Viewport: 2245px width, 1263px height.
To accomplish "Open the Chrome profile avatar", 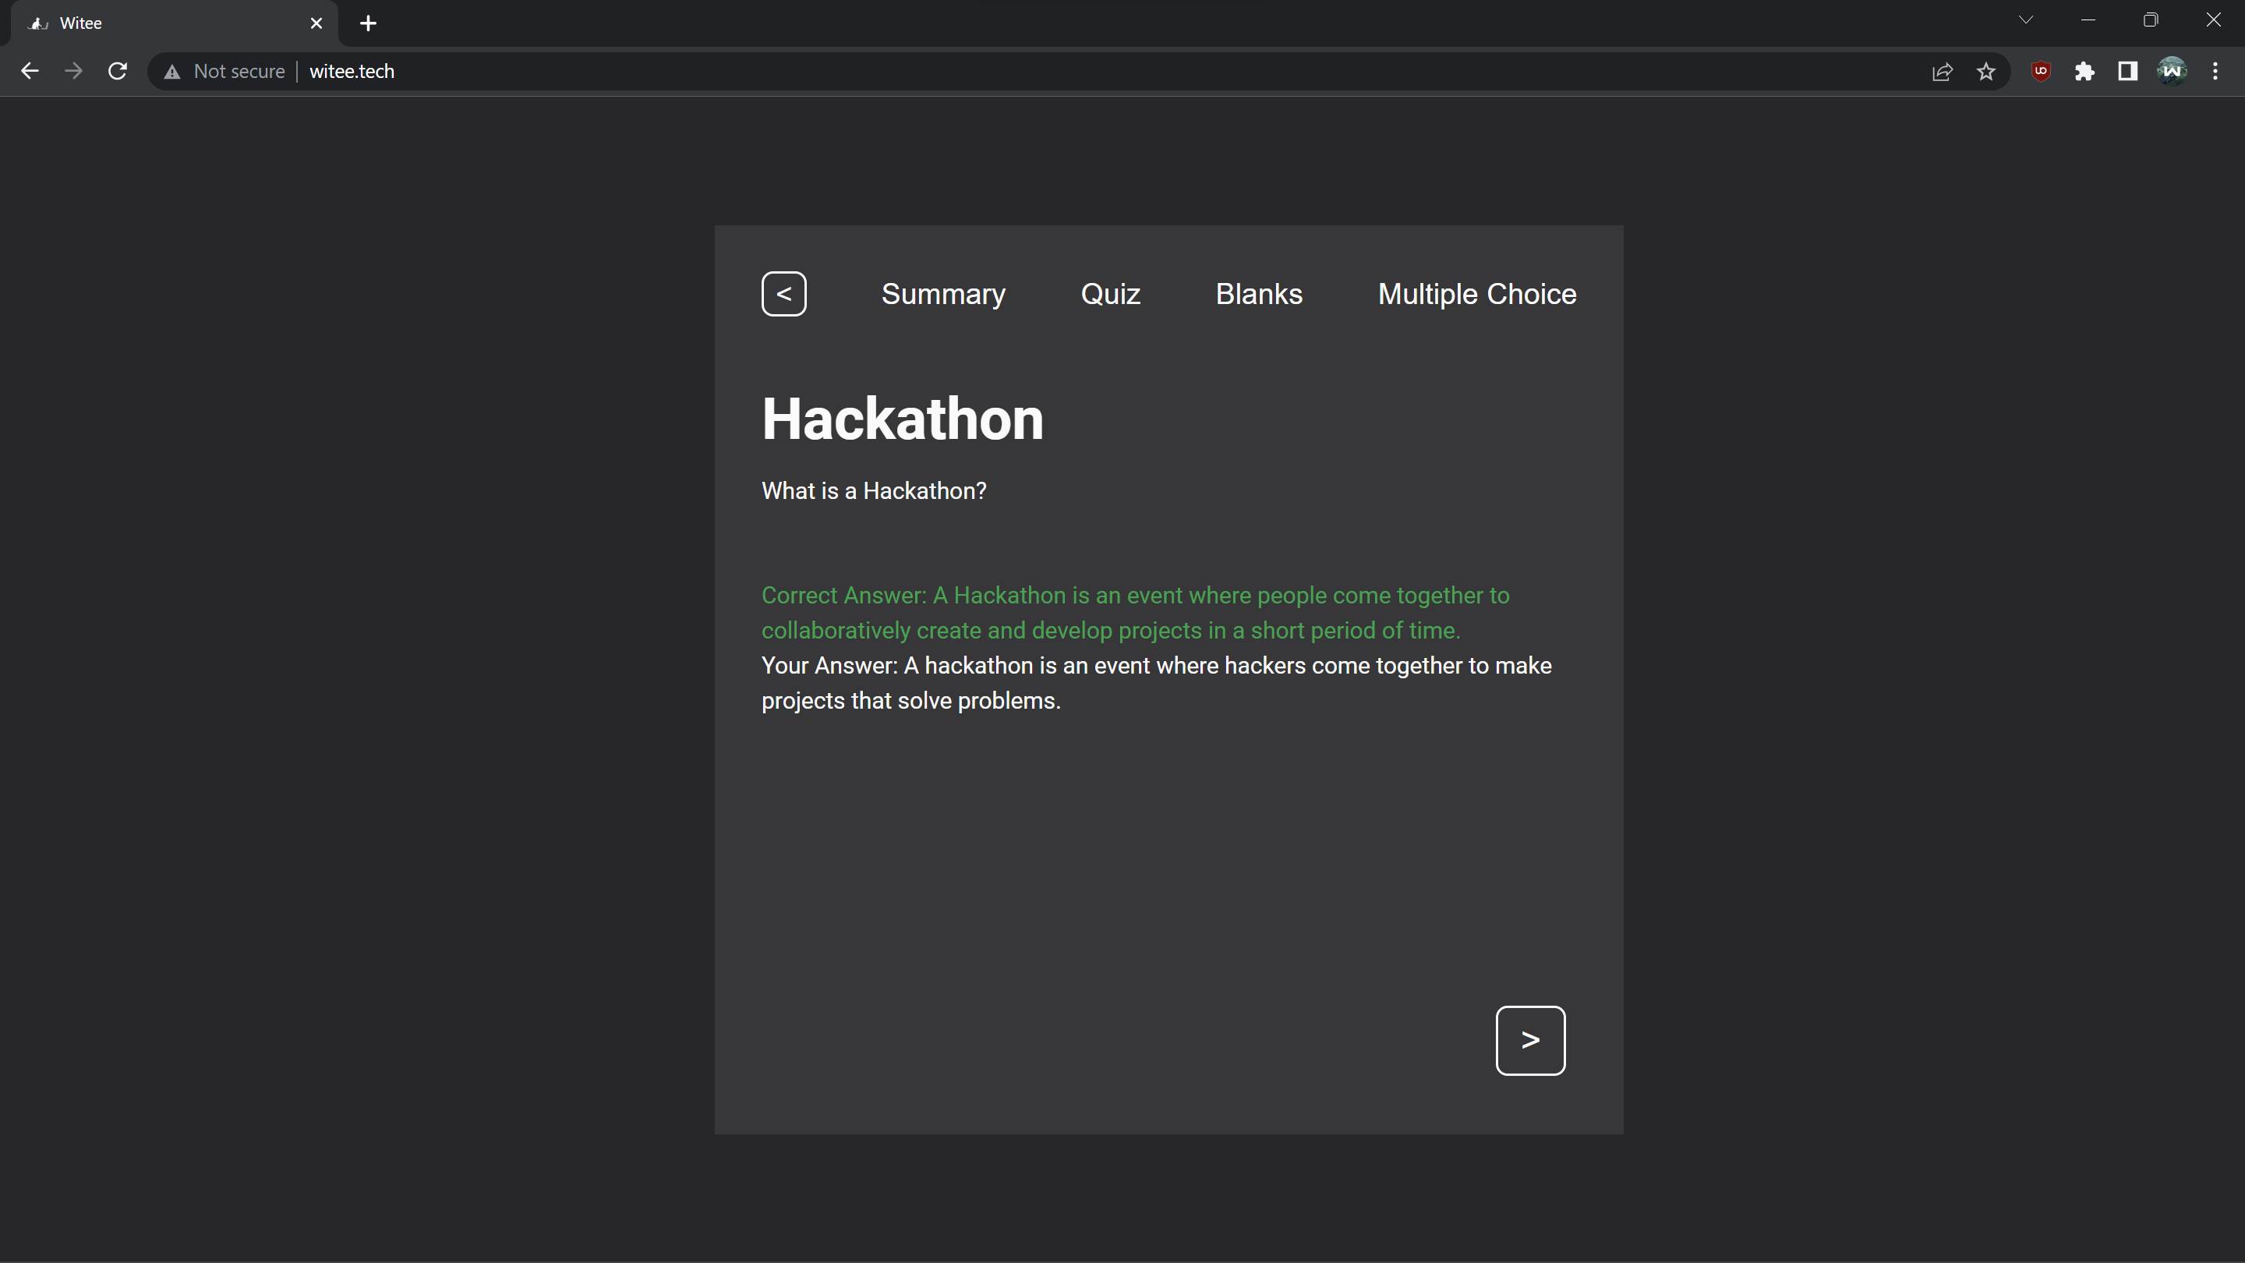I will pyautogui.click(x=2172, y=72).
